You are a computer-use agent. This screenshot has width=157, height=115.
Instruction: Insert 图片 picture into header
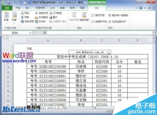point(53,17)
